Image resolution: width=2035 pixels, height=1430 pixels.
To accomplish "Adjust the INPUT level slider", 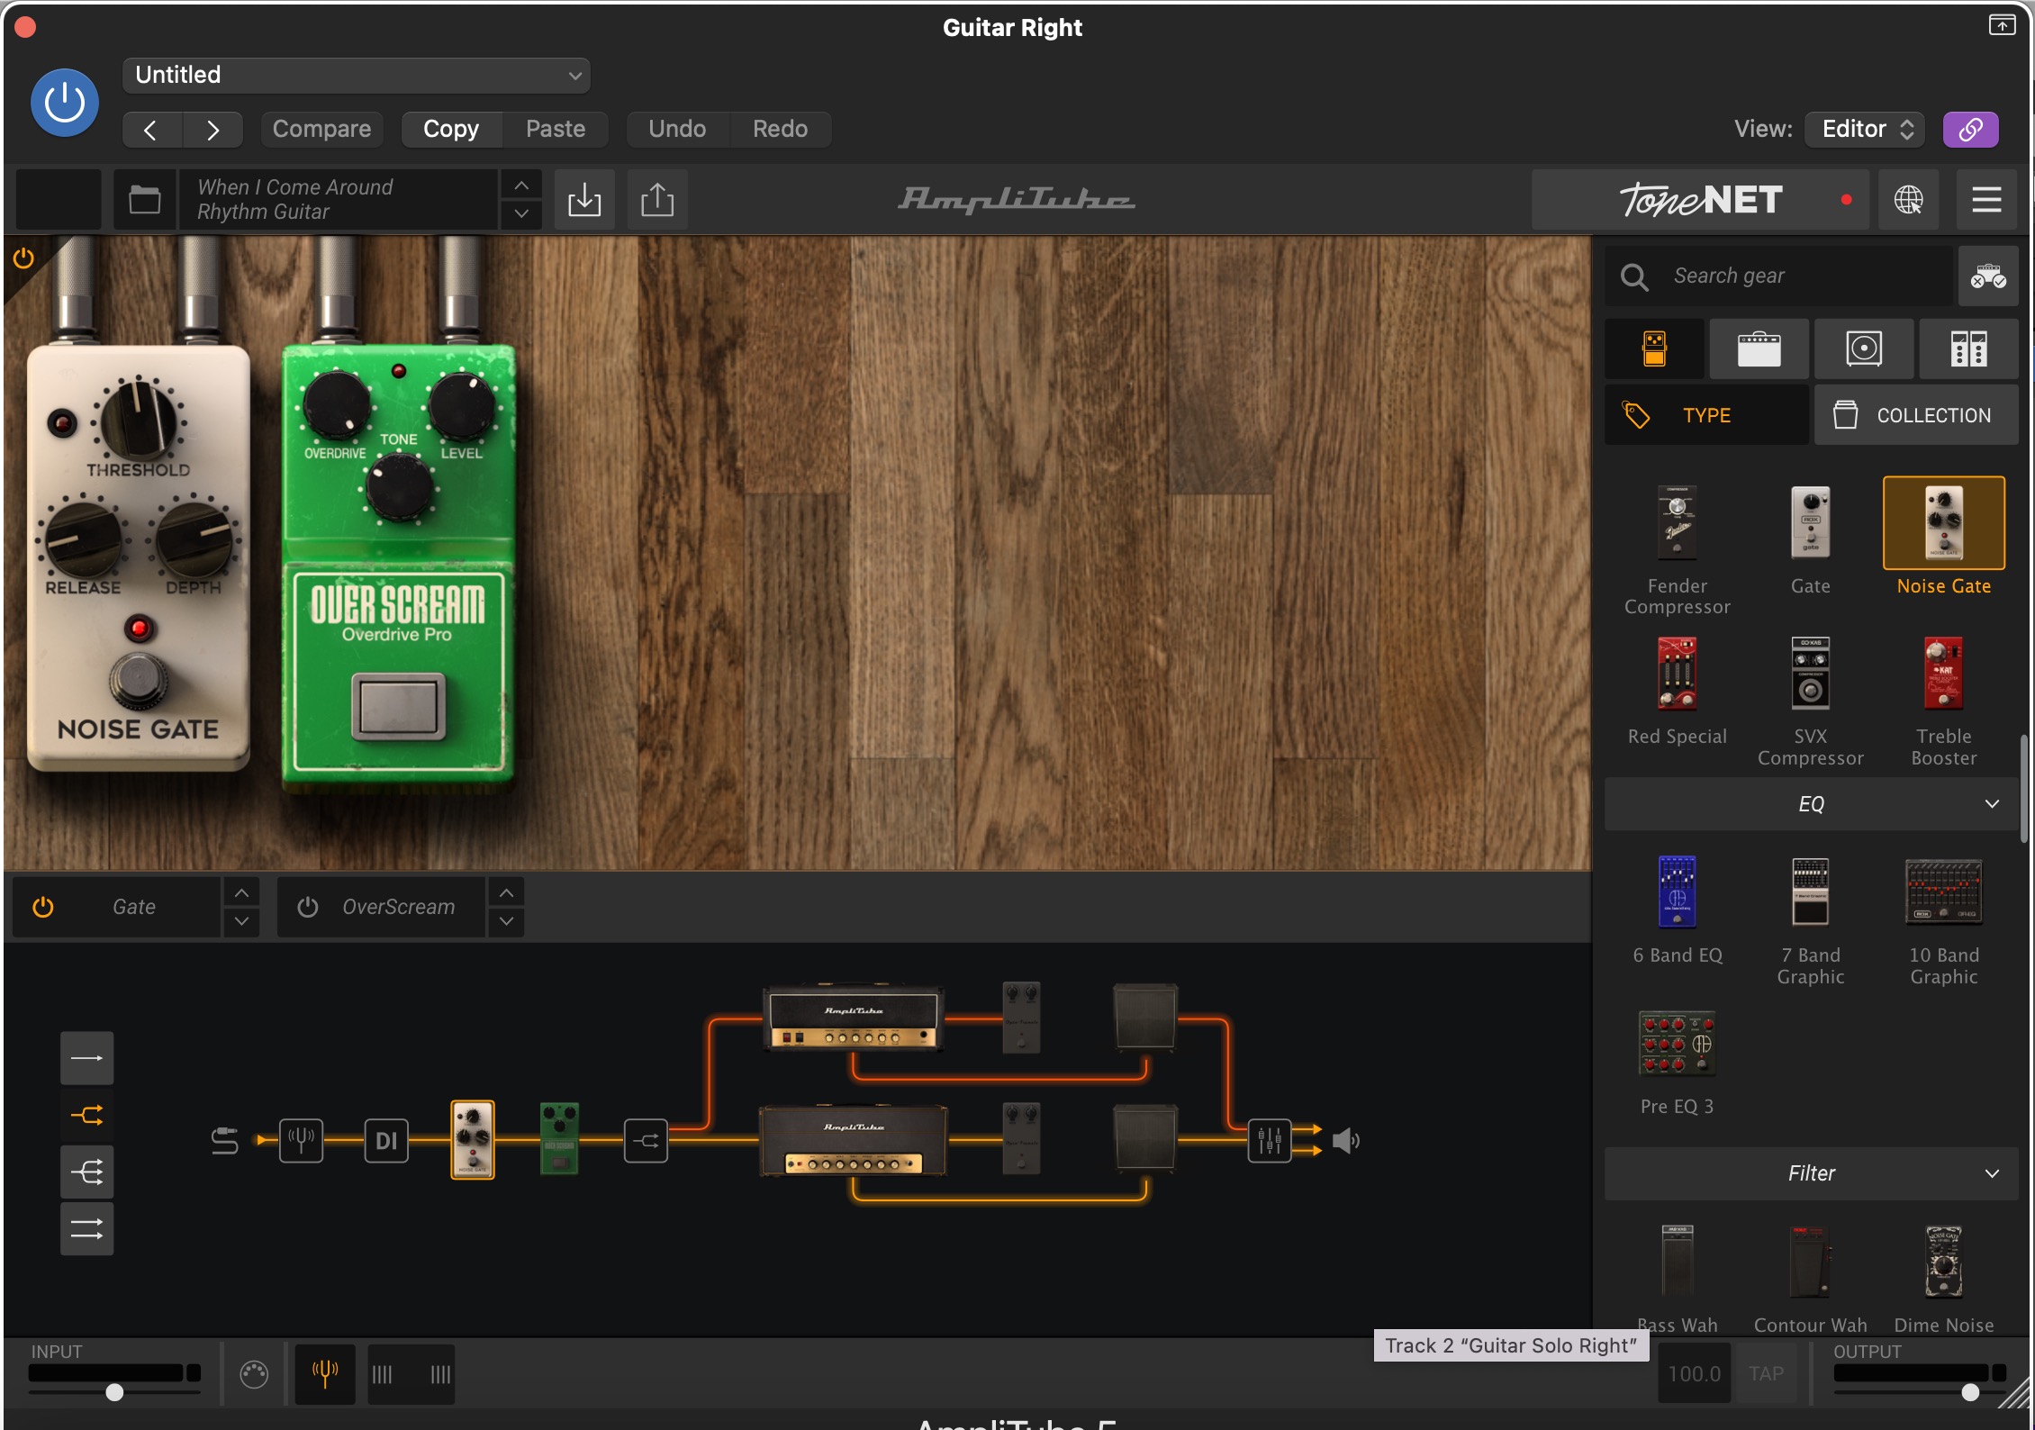I will pos(114,1392).
